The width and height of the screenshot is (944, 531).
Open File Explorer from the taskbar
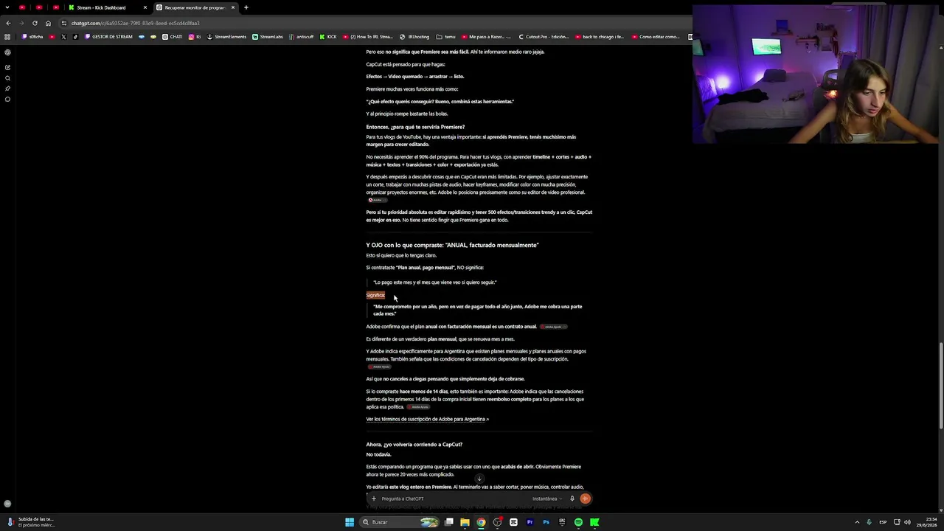465,522
